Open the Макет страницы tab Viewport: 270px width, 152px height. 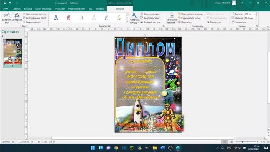click(x=43, y=9)
